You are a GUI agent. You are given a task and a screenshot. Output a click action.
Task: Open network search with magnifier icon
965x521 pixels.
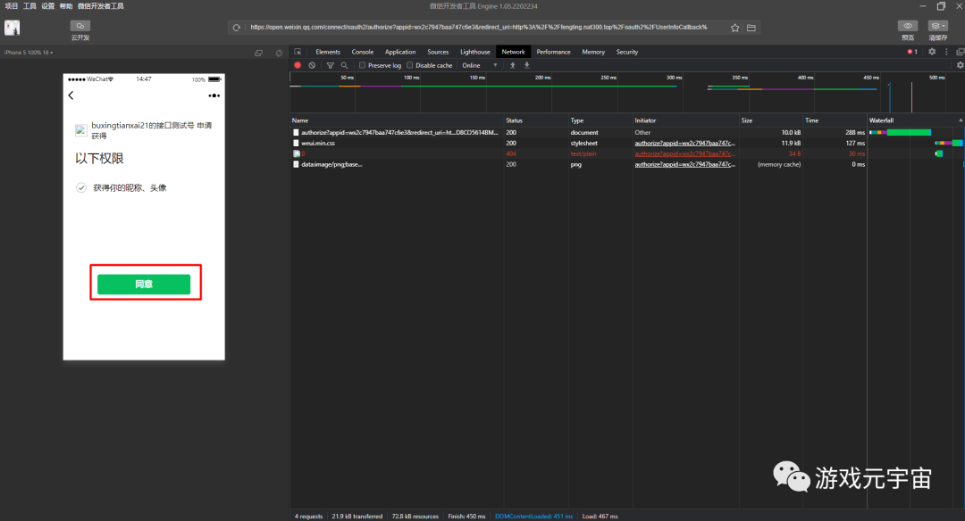[x=345, y=65]
